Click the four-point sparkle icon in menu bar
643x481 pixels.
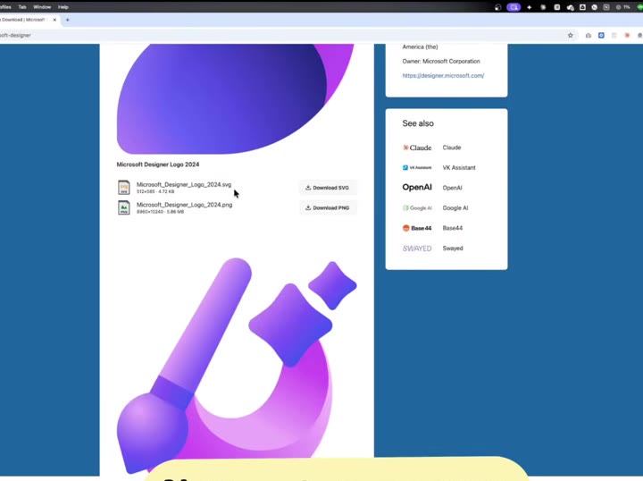529,7
